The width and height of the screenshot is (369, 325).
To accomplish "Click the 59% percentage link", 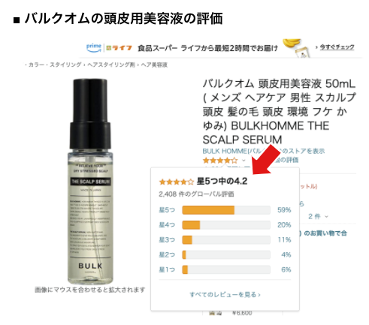I will (284, 210).
